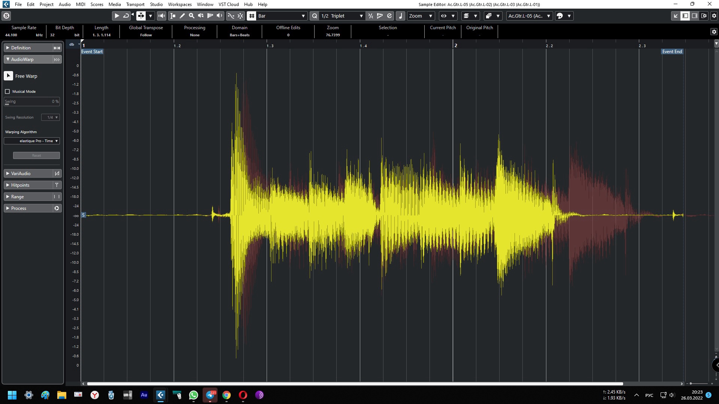Toggle the Snap to Zero Crossing icon
This screenshot has width=719, height=404.
[x=231, y=16]
